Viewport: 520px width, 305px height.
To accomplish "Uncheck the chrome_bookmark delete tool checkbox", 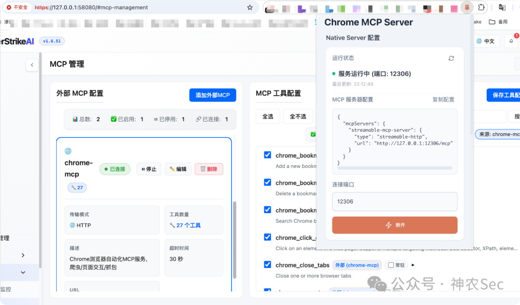I will click(x=268, y=182).
